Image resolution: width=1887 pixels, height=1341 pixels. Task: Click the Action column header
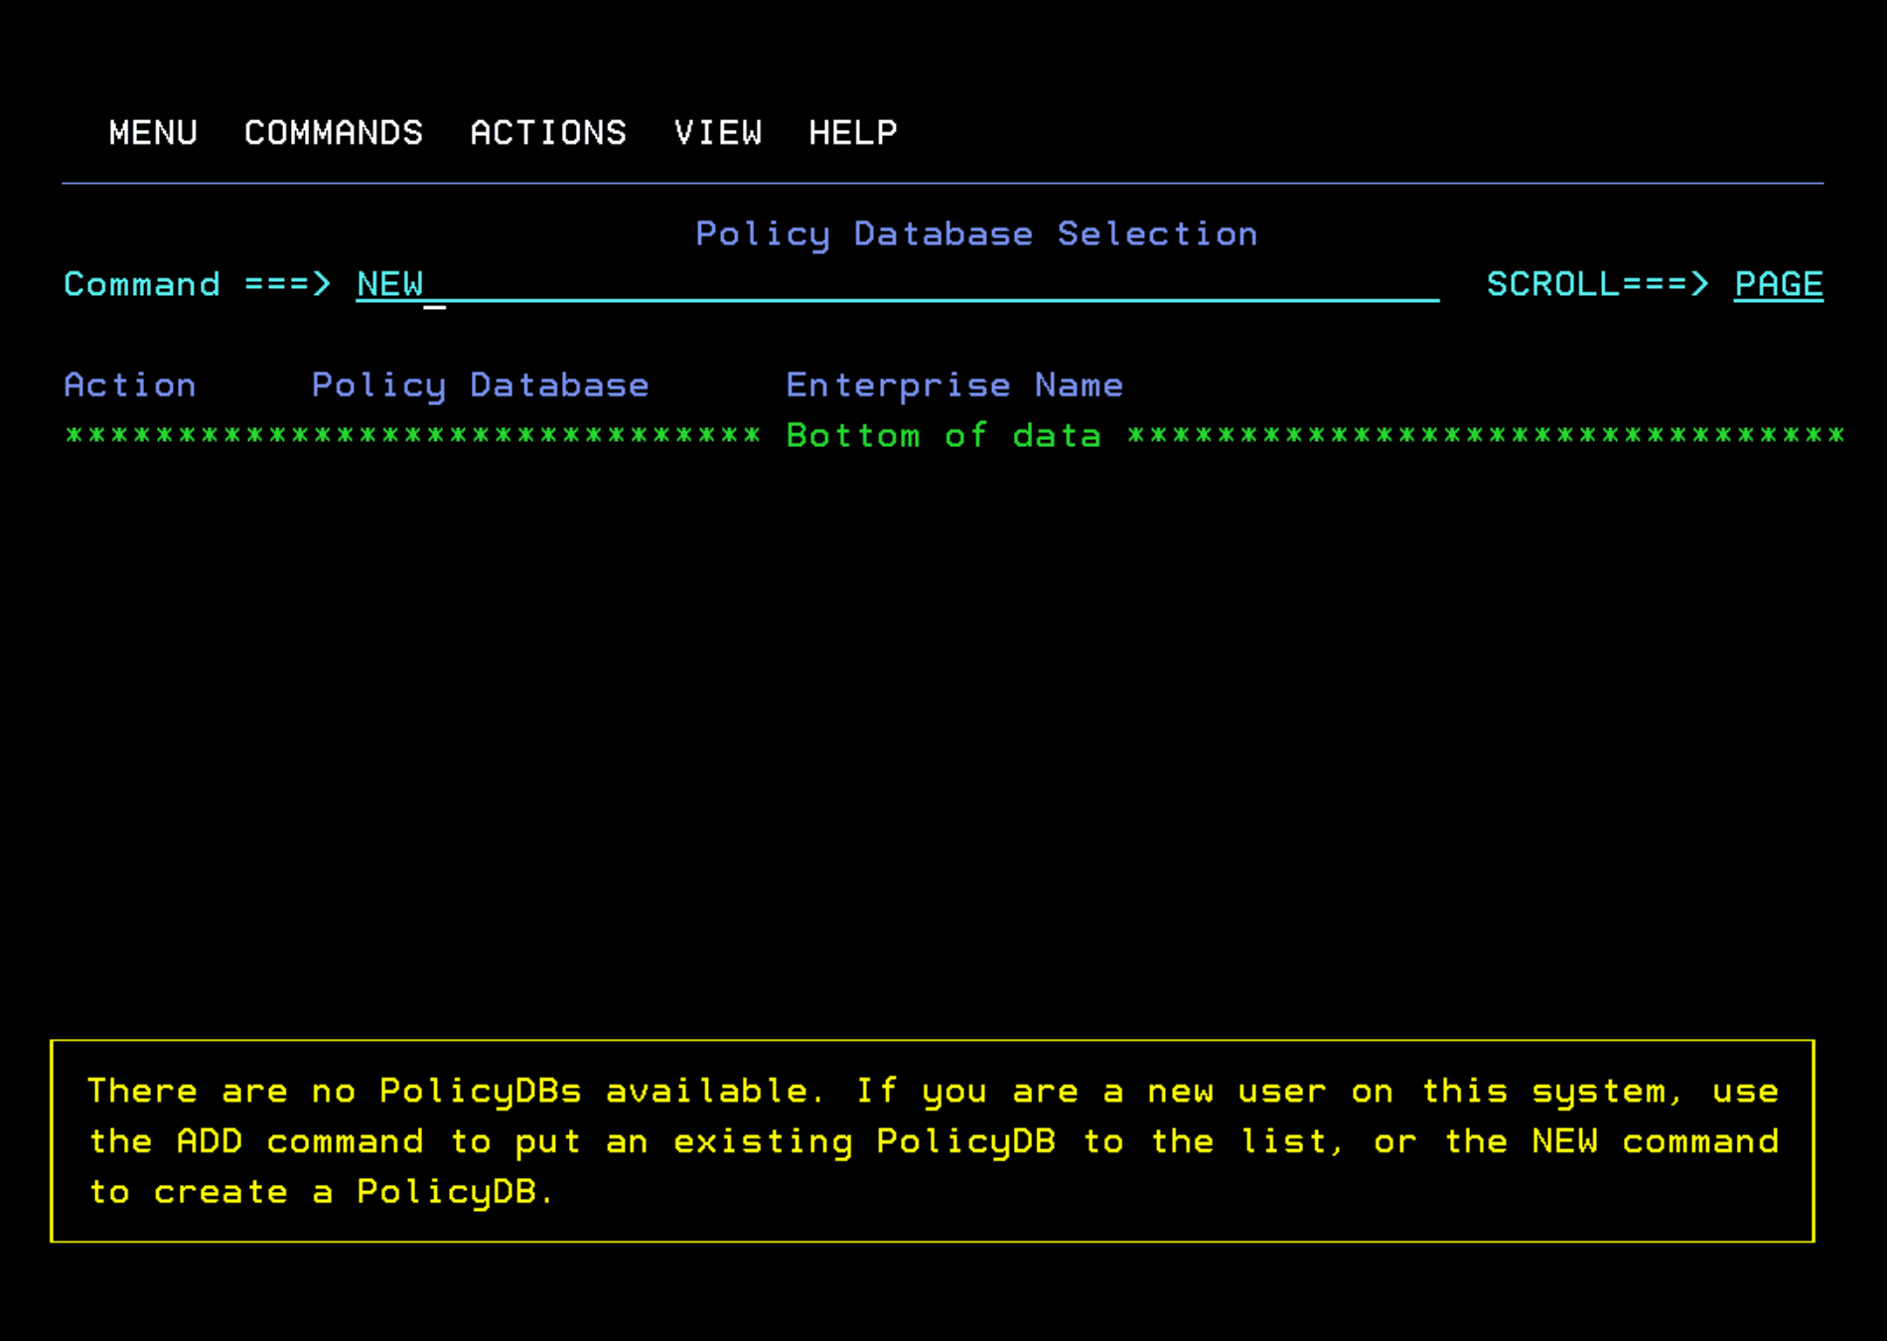pos(130,385)
